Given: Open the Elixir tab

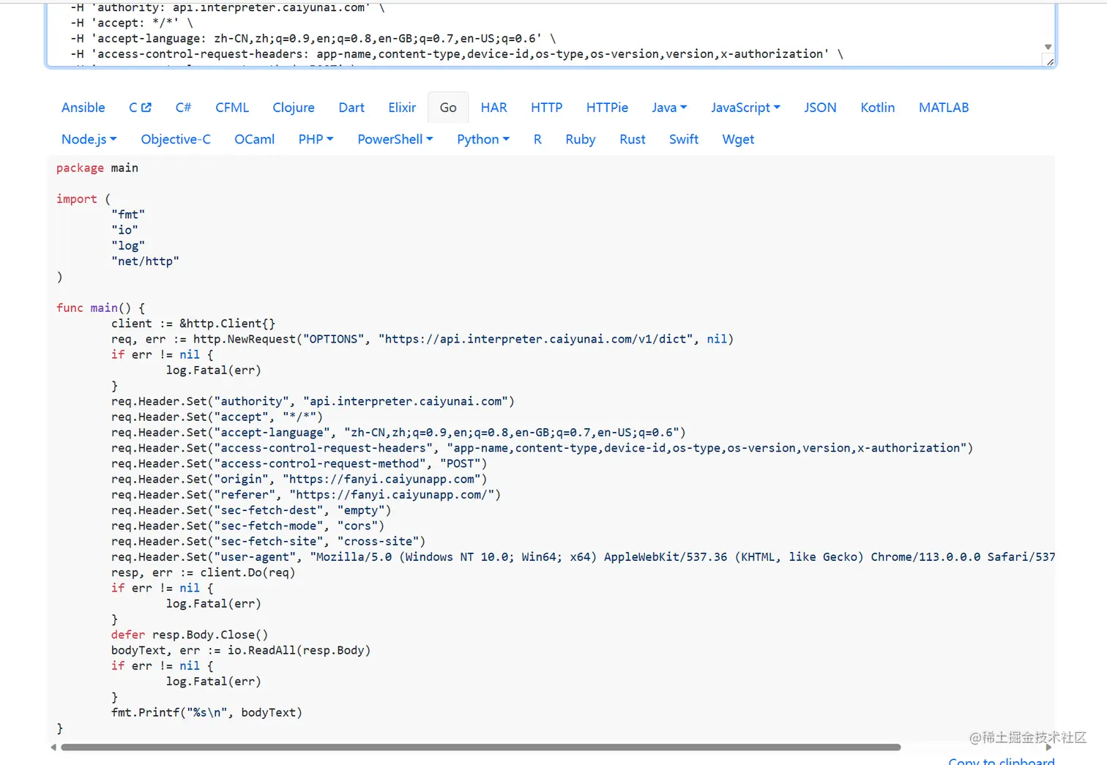Looking at the screenshot, I should point(402,108).
